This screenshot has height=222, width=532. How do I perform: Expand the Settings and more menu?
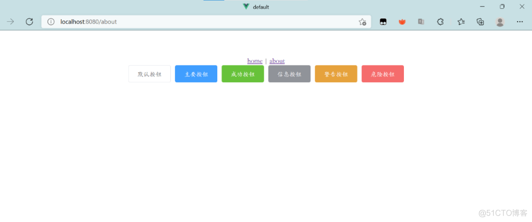click(520, 22)
